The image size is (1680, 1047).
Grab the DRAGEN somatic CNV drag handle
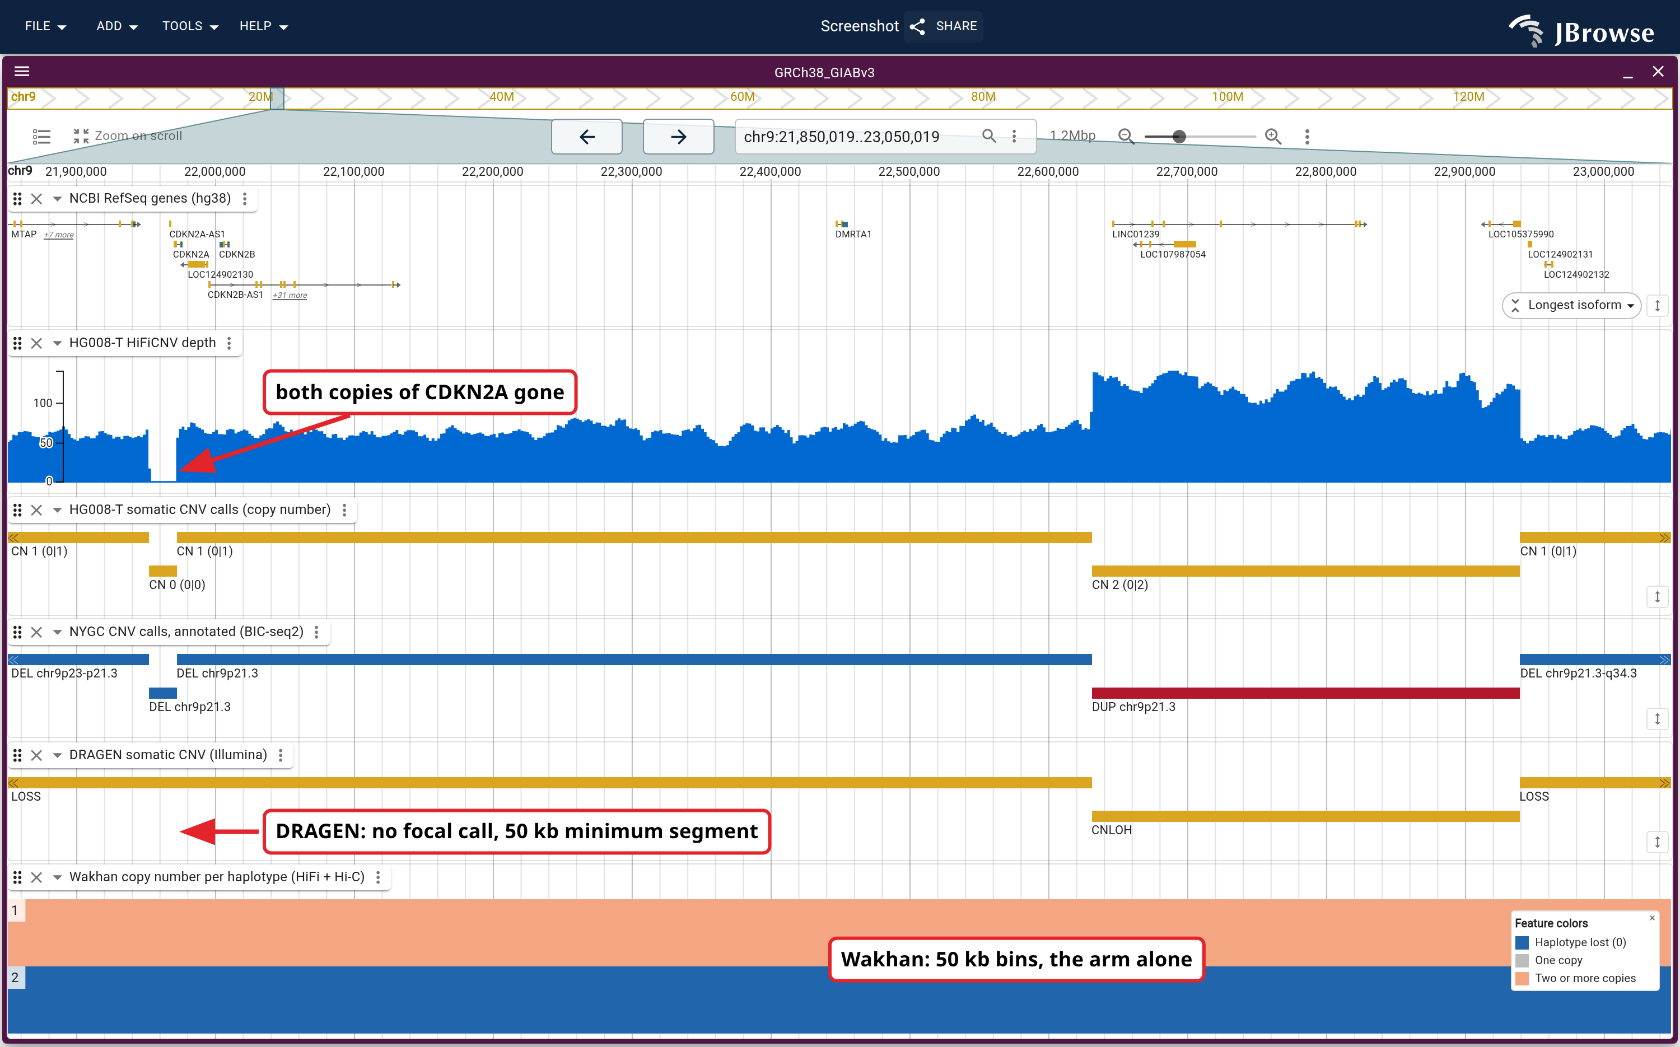point(17,755)
